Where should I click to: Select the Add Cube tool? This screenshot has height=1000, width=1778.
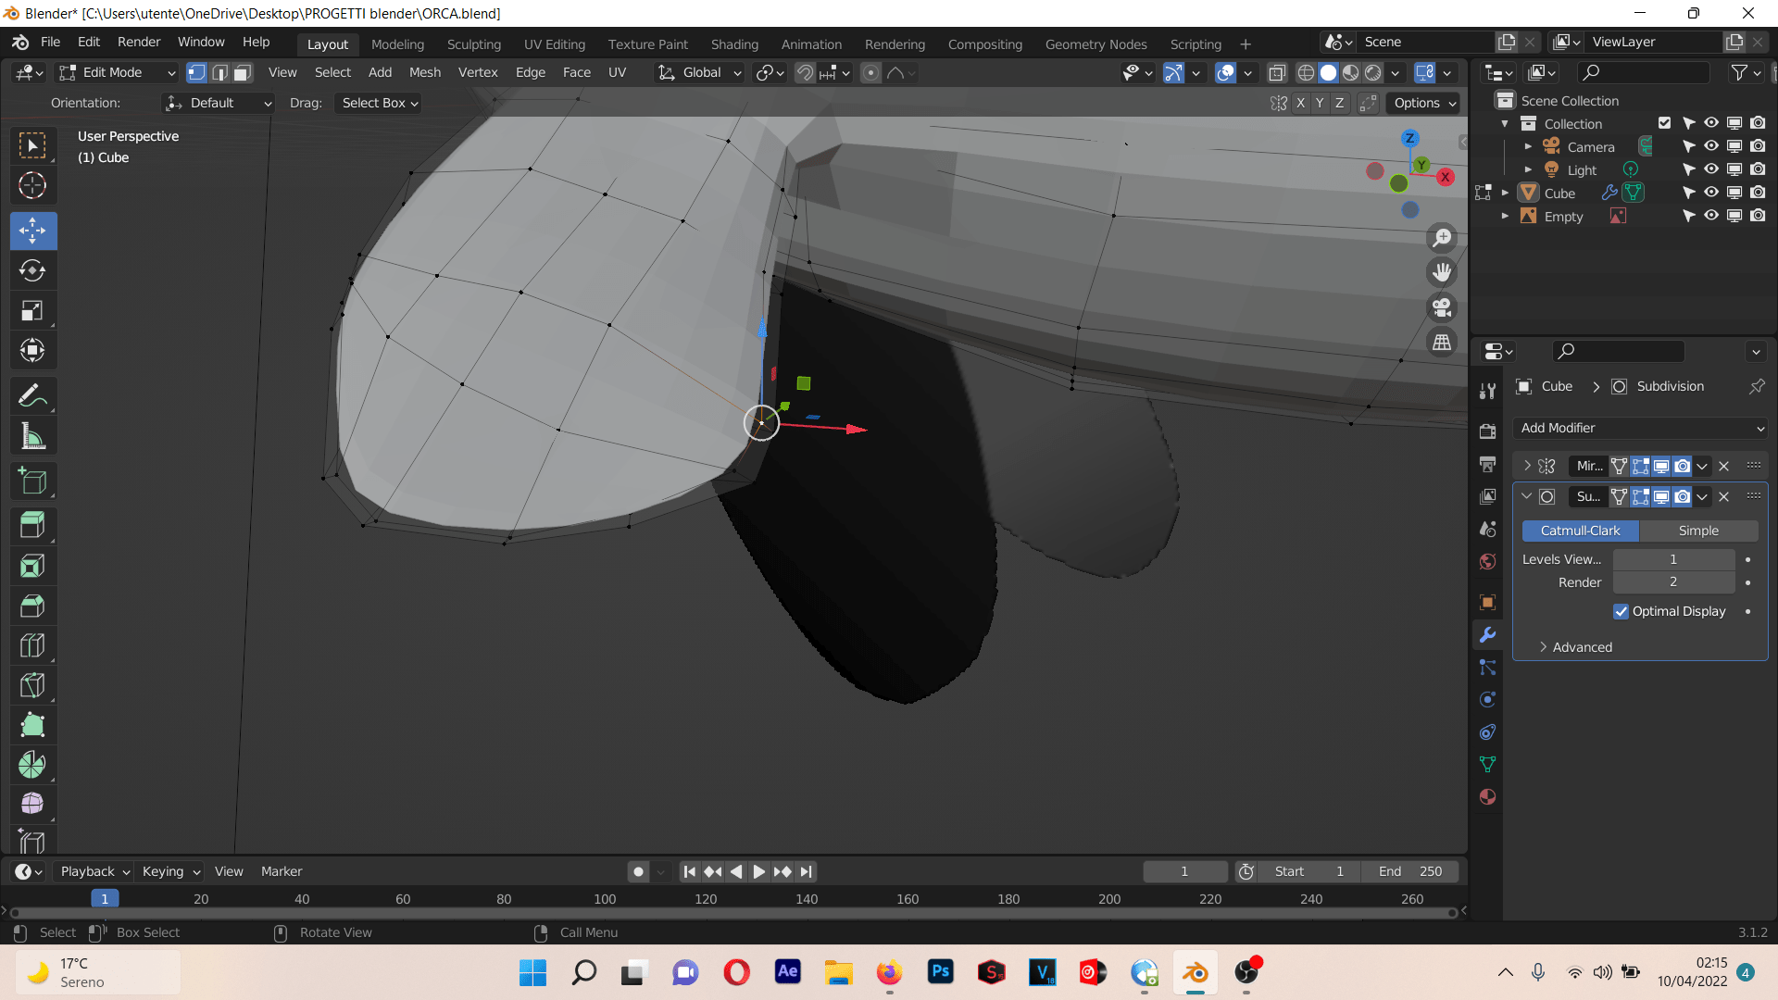32,481
